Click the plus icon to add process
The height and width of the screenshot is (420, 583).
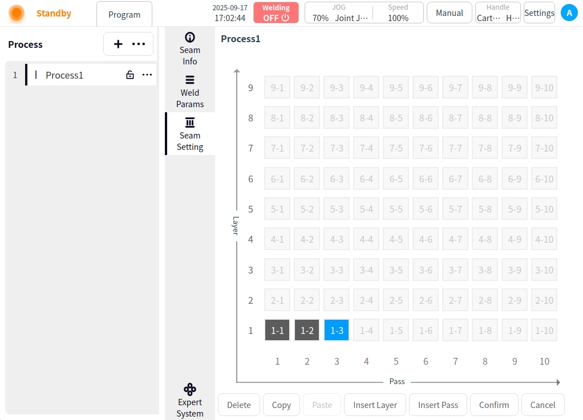118,44
